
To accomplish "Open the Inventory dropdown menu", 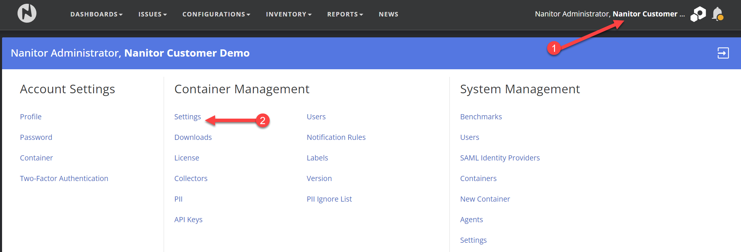I will point(289,14).
